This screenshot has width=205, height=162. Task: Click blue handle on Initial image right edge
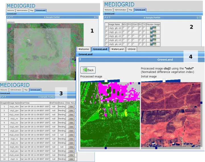(201, 103)
